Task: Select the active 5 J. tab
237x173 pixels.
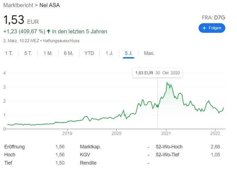Action: (x=129, y=53)
